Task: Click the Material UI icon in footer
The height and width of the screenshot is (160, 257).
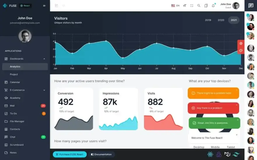Action: point(227,154)
